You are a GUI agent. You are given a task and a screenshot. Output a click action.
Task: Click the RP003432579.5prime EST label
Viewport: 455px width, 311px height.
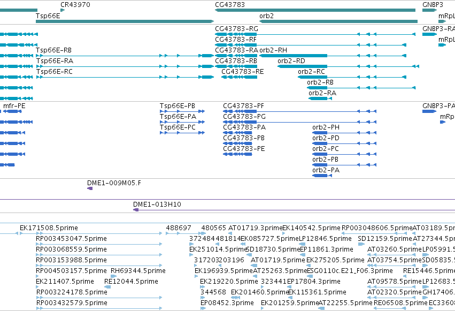(x=72, y=304)
